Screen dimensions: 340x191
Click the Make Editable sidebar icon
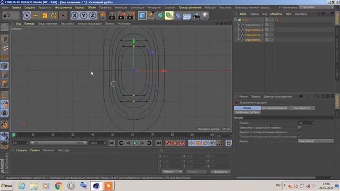point(5,27)
